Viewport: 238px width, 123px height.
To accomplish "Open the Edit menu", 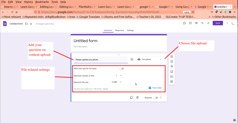I will coord(11,2).
